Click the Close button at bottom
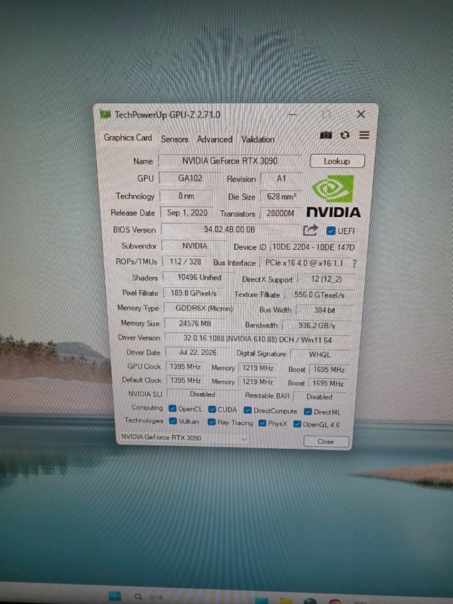The width and height of the screenshot is (453, 604). point(326,442)
